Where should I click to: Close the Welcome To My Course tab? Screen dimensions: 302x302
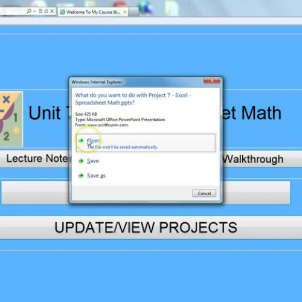(125, 12)
